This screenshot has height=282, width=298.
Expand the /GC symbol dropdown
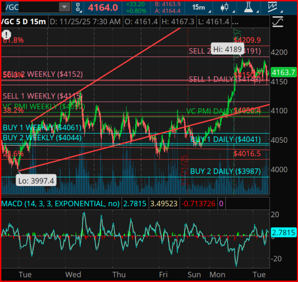[65, 6]
